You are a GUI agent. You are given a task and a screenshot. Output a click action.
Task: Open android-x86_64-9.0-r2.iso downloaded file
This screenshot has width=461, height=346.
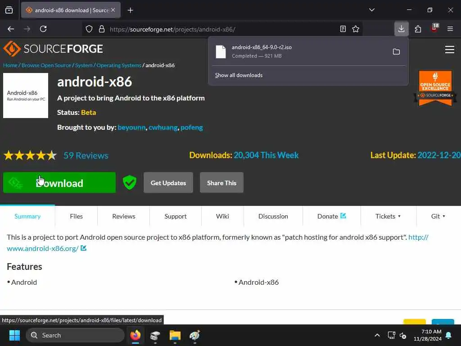[x=300, y=51]
